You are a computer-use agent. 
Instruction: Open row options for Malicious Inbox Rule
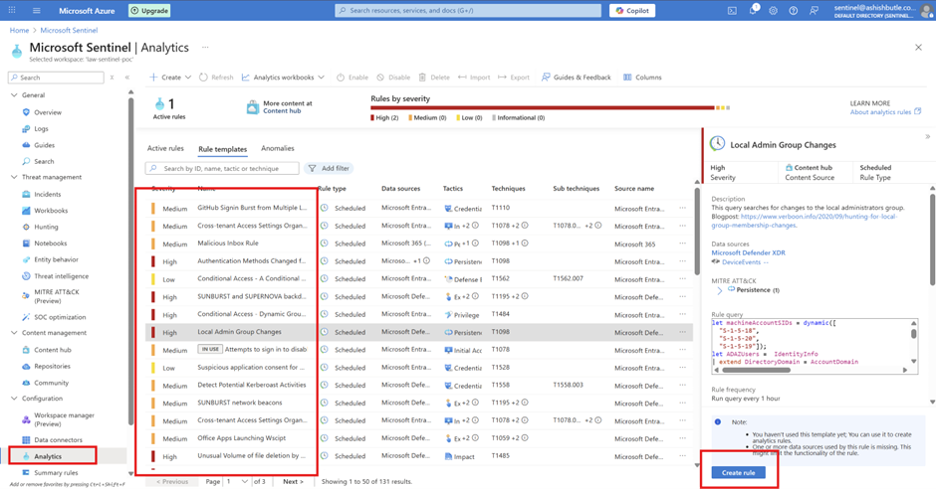point(682,244)
